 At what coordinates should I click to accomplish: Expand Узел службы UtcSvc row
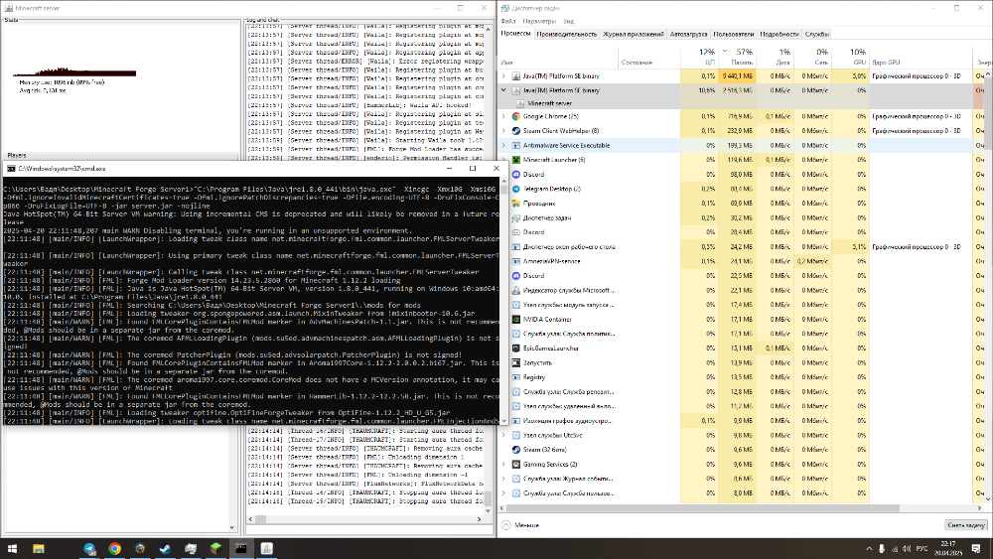(x=504, y=436)
